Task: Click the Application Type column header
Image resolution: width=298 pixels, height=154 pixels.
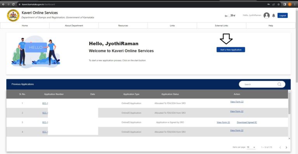Action: 131,94
